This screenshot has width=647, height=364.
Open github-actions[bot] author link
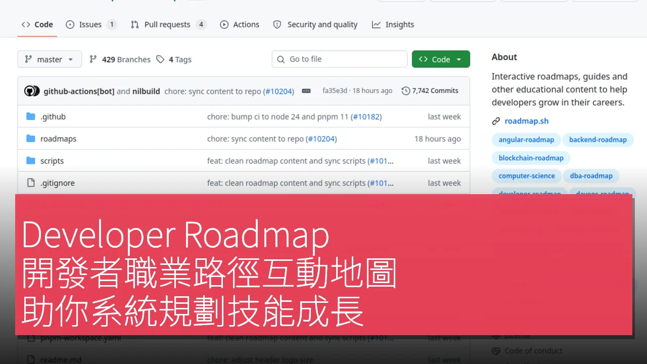click(79, 91)
